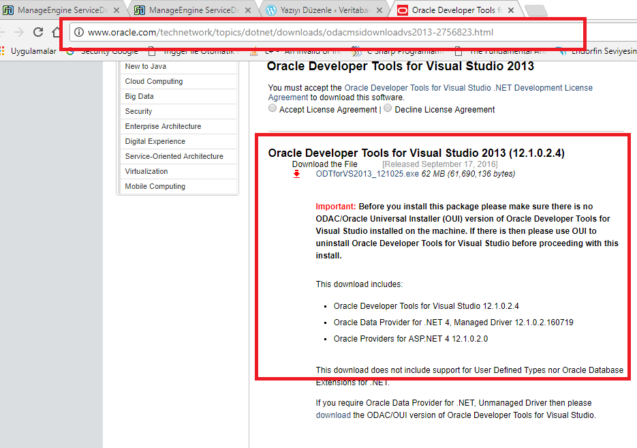Click the download link for ODAC/OUI version

tap(333, 415)
